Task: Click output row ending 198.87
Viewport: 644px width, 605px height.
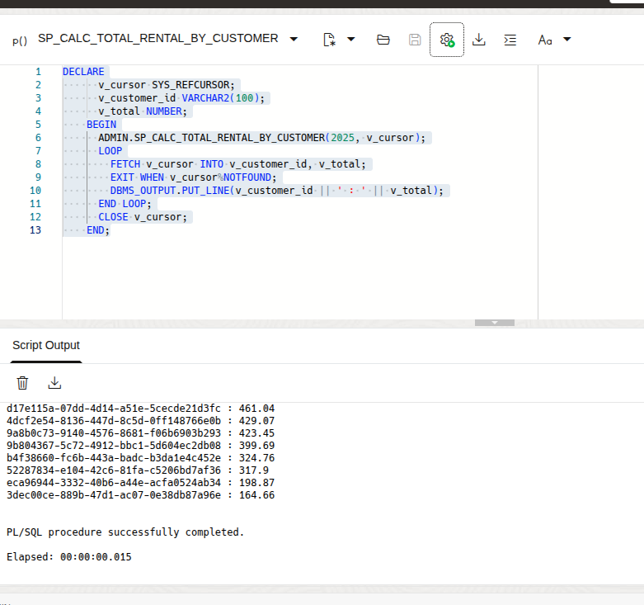Action: pos(140,483)
